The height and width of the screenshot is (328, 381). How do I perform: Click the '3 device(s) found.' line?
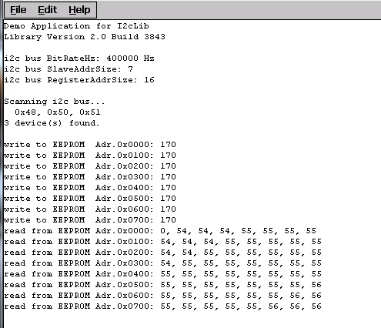click(x=52, y=123)
